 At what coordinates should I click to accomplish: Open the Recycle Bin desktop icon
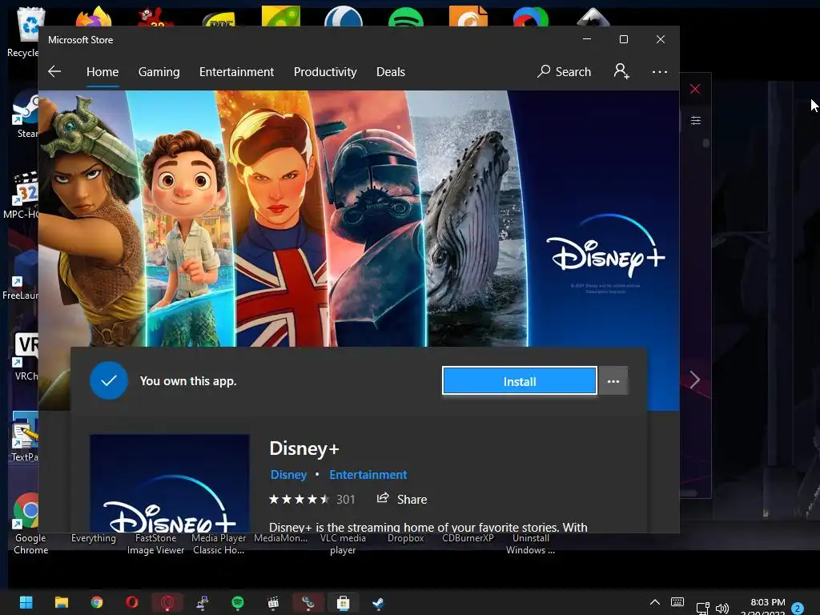point(23,33)
